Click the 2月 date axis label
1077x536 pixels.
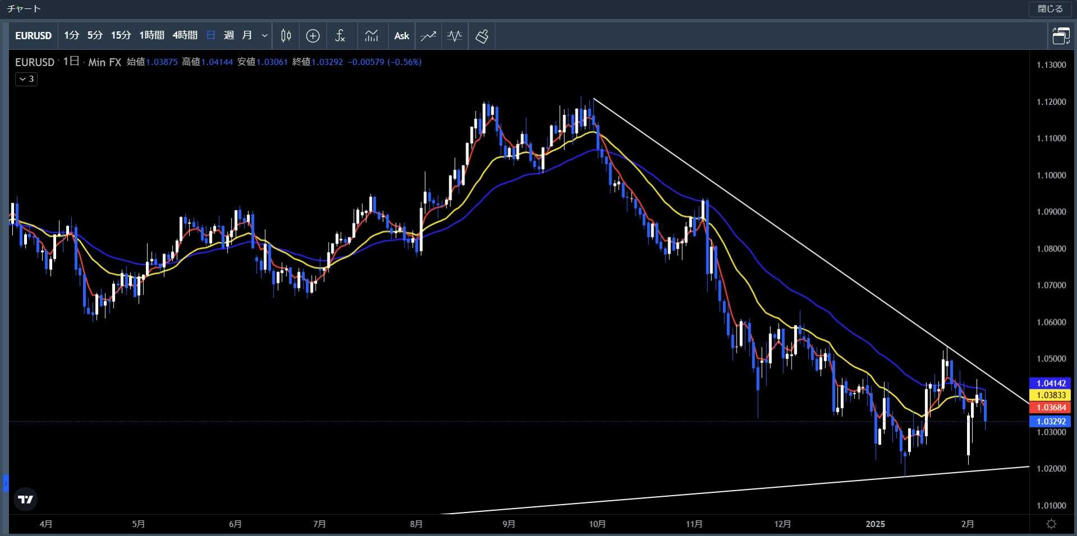[x=968, y=524]
